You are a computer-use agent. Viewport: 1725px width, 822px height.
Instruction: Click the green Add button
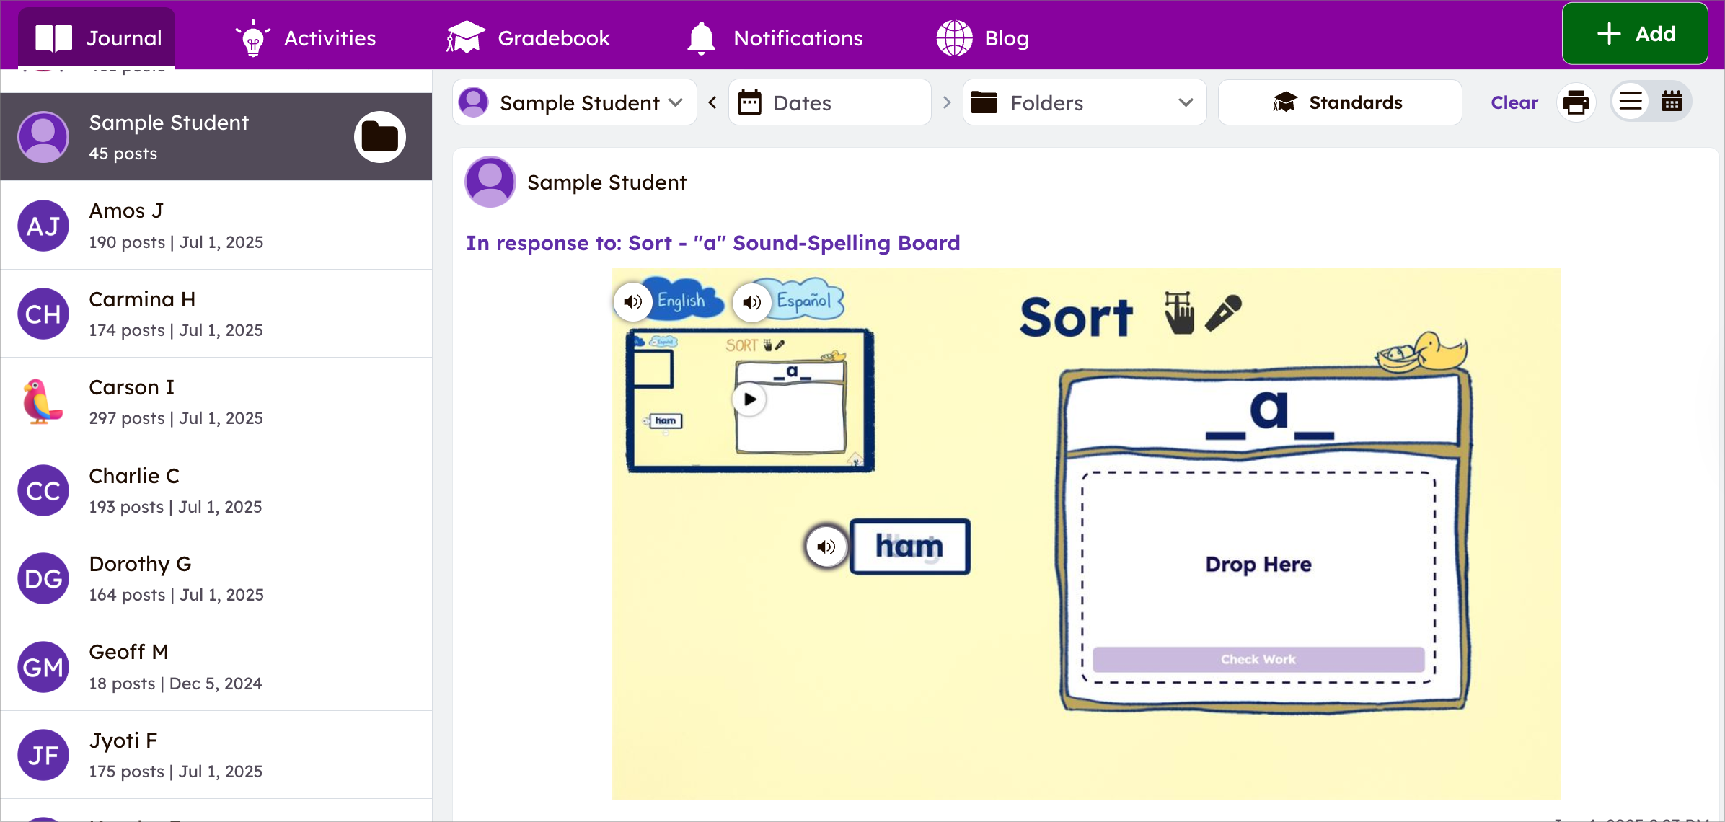point(1634,34)
